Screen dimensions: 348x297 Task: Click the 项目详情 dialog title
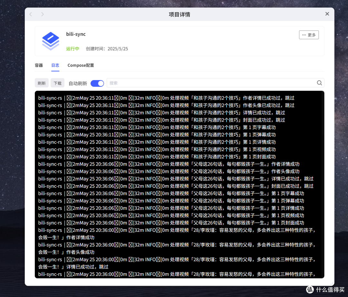click(179, 14)
